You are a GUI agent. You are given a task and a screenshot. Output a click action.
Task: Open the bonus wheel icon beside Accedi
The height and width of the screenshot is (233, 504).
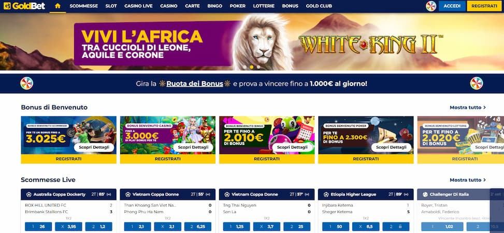[x=431, y=6]
